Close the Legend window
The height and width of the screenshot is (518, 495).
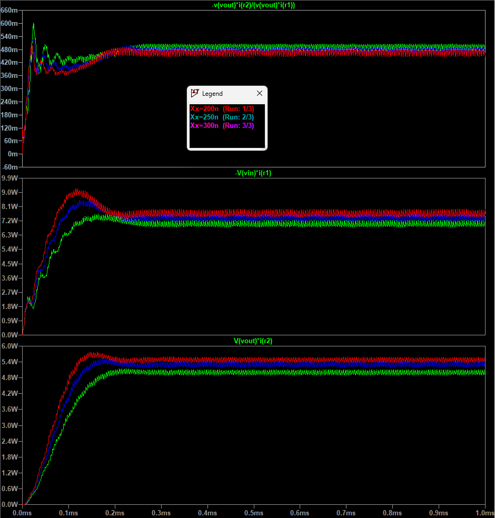pos(260,94)
